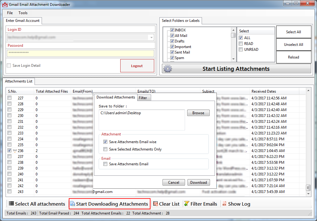Click the Clear List icon

point(155,204)
